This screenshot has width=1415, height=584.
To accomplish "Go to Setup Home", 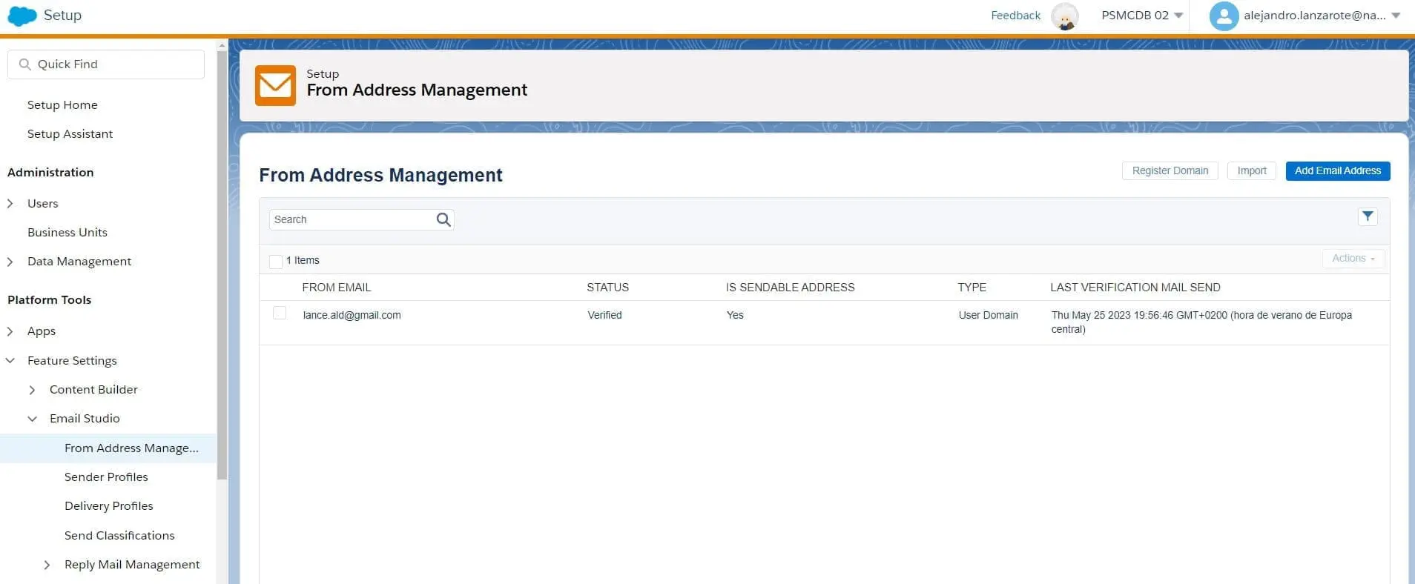I will click(x=62, y=104).
